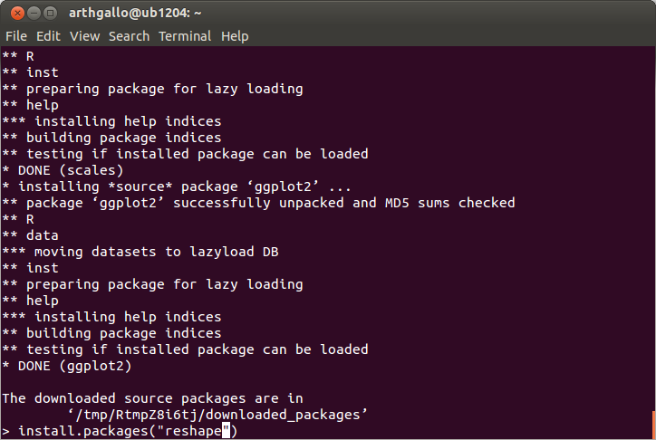Click the arthgallo@ub1204 window title

135,14
